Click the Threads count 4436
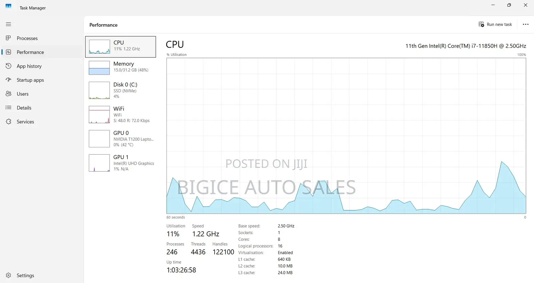Viewport: 534px width, 283px height. click(198, 252)
